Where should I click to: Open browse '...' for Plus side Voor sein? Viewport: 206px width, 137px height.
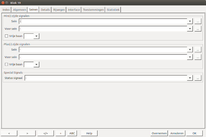coord(198,57)
